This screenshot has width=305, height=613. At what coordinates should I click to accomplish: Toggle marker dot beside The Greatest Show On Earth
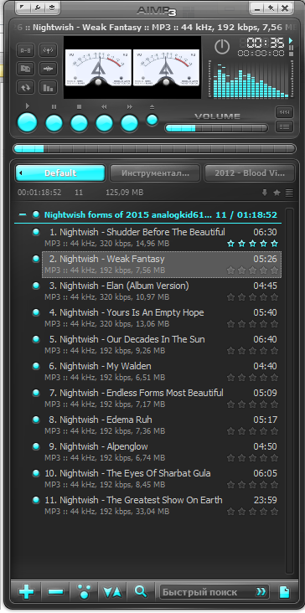pyautogui.click(x=36, y=500)
